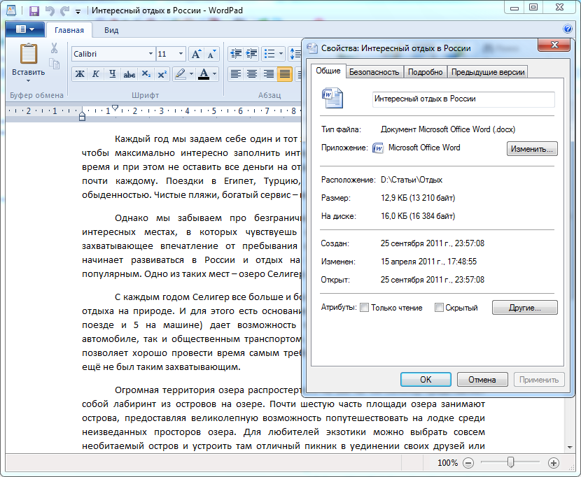Apply strikethrough formatting to text
The width and height of the screenshot is (581, 477).
coord(129,74)
